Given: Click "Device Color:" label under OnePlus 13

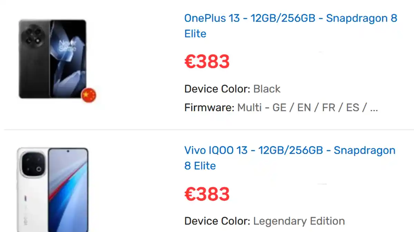Looking at the screenshot, I should click(217, 89).
